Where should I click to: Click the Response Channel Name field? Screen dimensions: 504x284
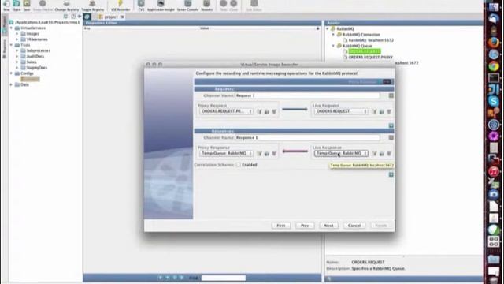(307, 137)
